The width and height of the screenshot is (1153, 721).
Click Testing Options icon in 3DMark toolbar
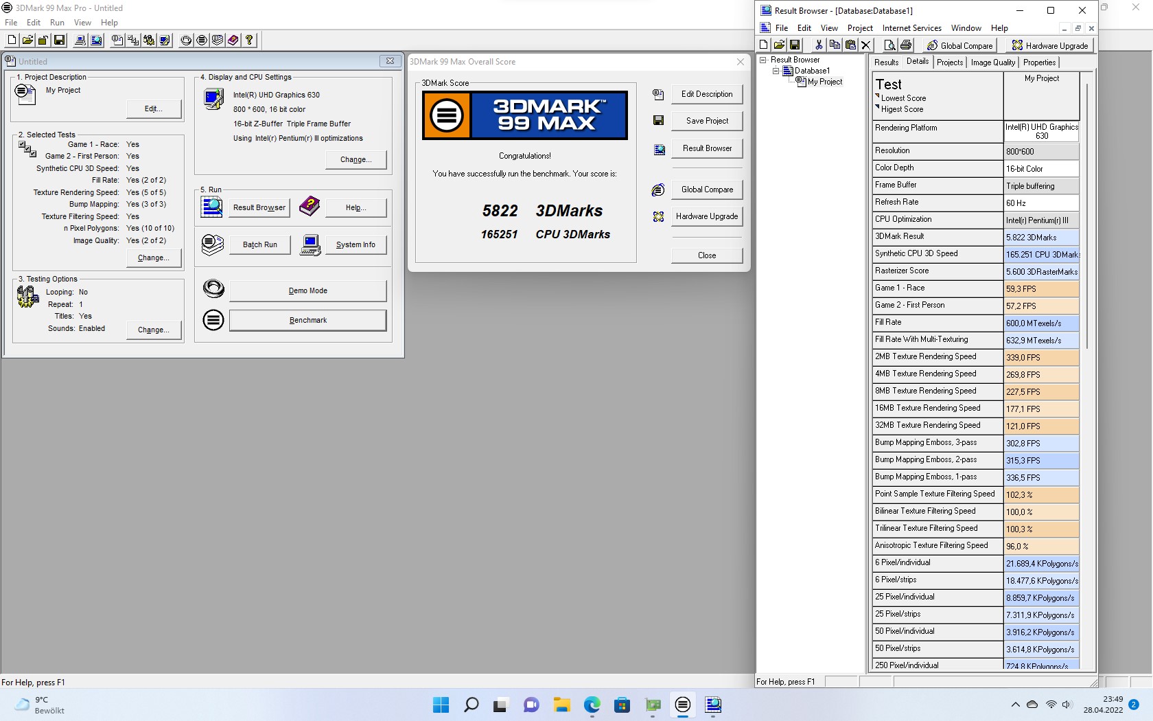[x=149, y=41]
